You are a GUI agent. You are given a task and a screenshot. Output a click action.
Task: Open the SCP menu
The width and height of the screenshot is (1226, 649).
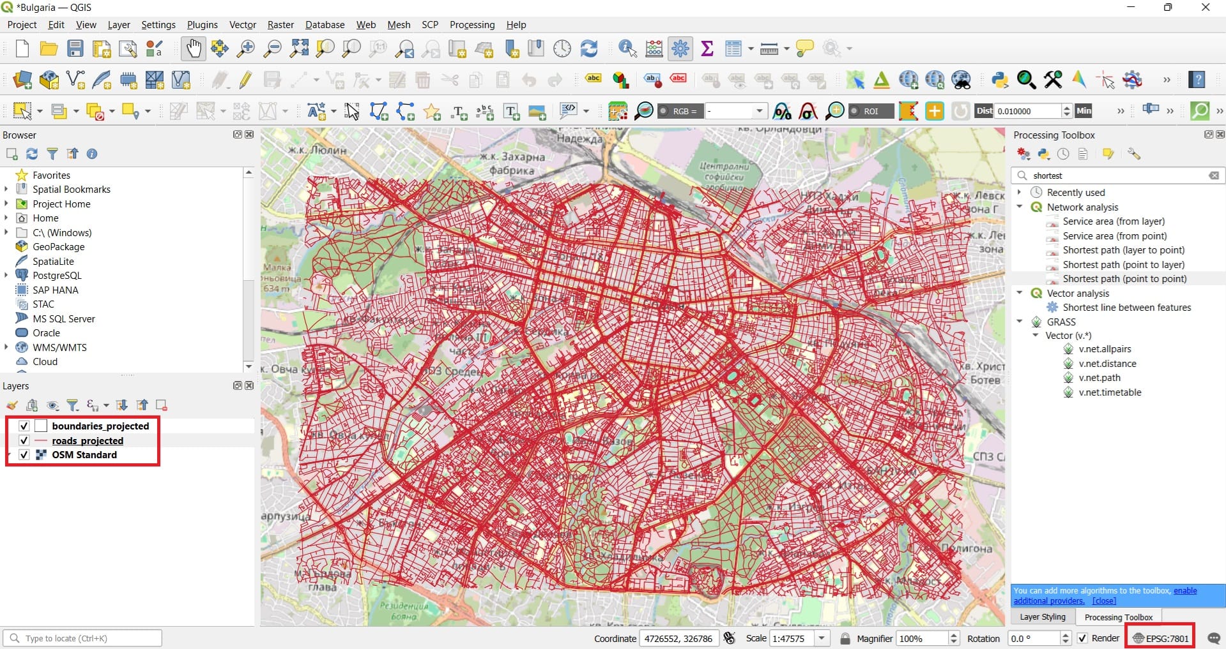tap(430, 24)
